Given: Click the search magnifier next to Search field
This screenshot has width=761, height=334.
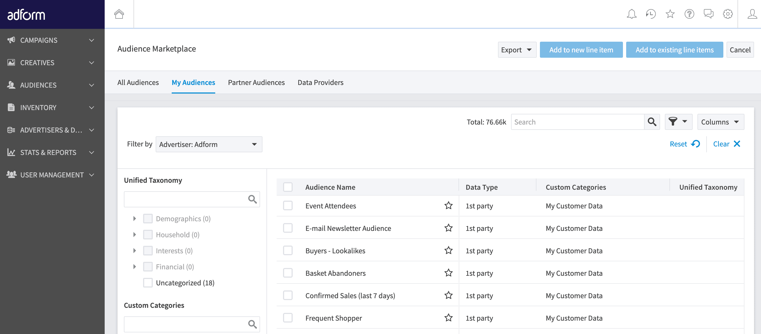Looking at the screenshot, I should pos(652,122).
